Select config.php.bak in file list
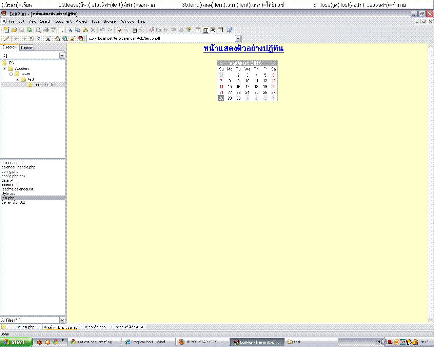The height and width of the screenshot is (347, 434). tap(13, 176)
